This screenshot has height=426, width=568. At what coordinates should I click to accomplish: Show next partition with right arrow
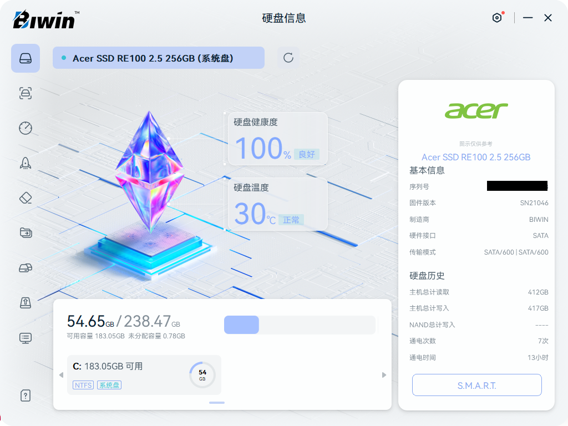[x=384, y=375]
